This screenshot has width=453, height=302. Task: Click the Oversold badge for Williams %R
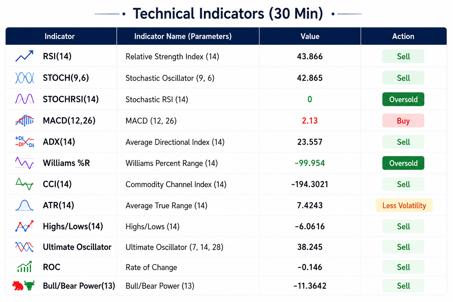(x=403, y=163)
